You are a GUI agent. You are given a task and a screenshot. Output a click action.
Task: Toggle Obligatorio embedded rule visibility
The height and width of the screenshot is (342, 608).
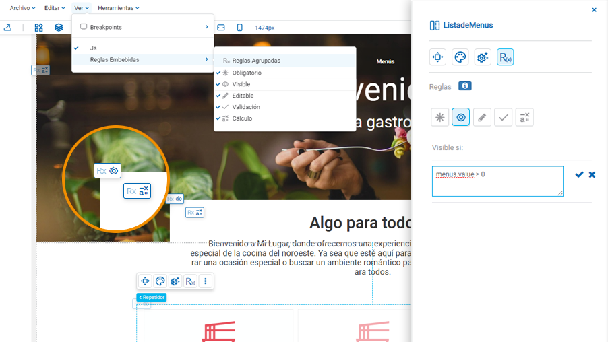(x=285, y=73)
